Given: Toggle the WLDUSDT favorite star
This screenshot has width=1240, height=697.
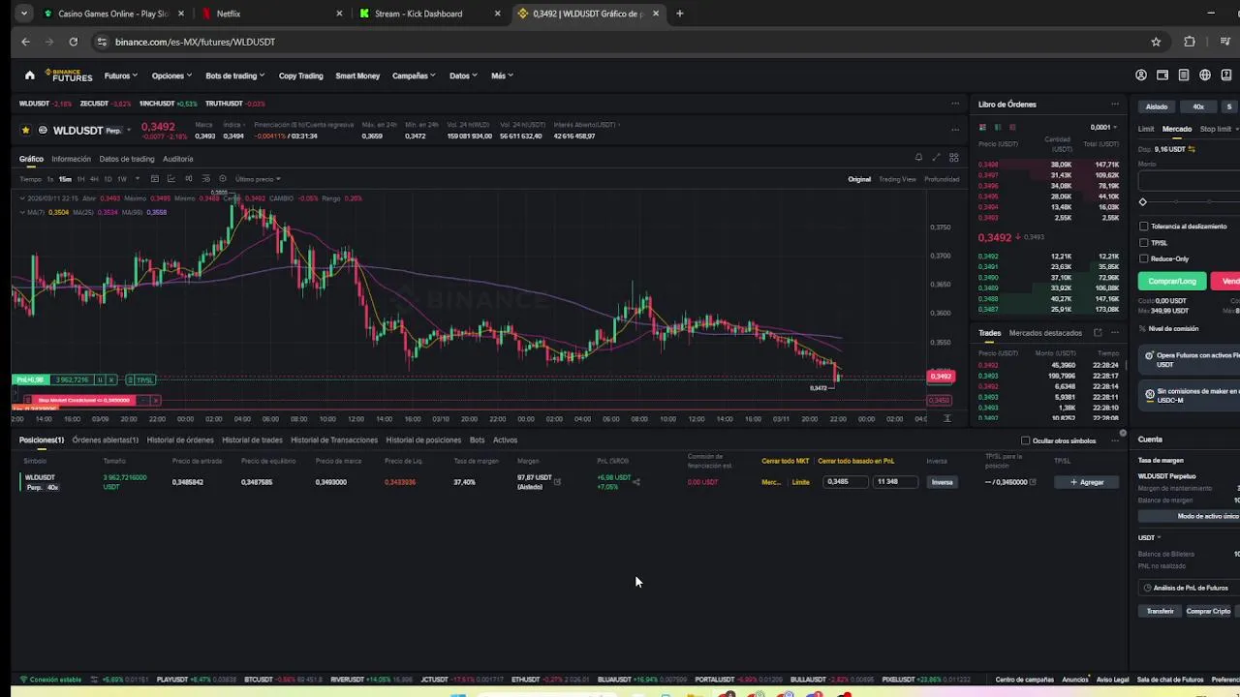Looking at the screenshot, I should (26, 130).
